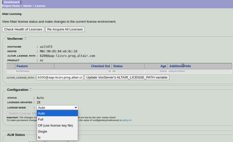Click the Status value Auto in Configuration
The width and height of the screenshot is (233, 142).
click(40, 98)
